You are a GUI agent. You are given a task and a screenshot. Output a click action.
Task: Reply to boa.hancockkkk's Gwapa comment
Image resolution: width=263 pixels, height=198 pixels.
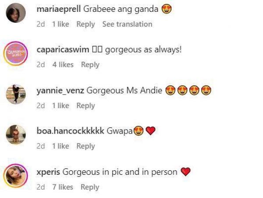86,146
